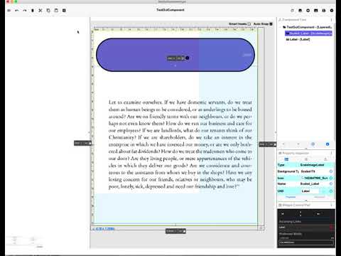Click the Paste clipboard icon
This screenshot has width=341, height=256.
56,11
